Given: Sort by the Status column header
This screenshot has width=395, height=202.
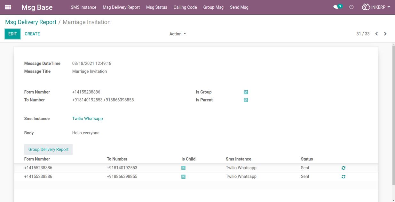Looking at the screenshot, I should coord(307,159).
